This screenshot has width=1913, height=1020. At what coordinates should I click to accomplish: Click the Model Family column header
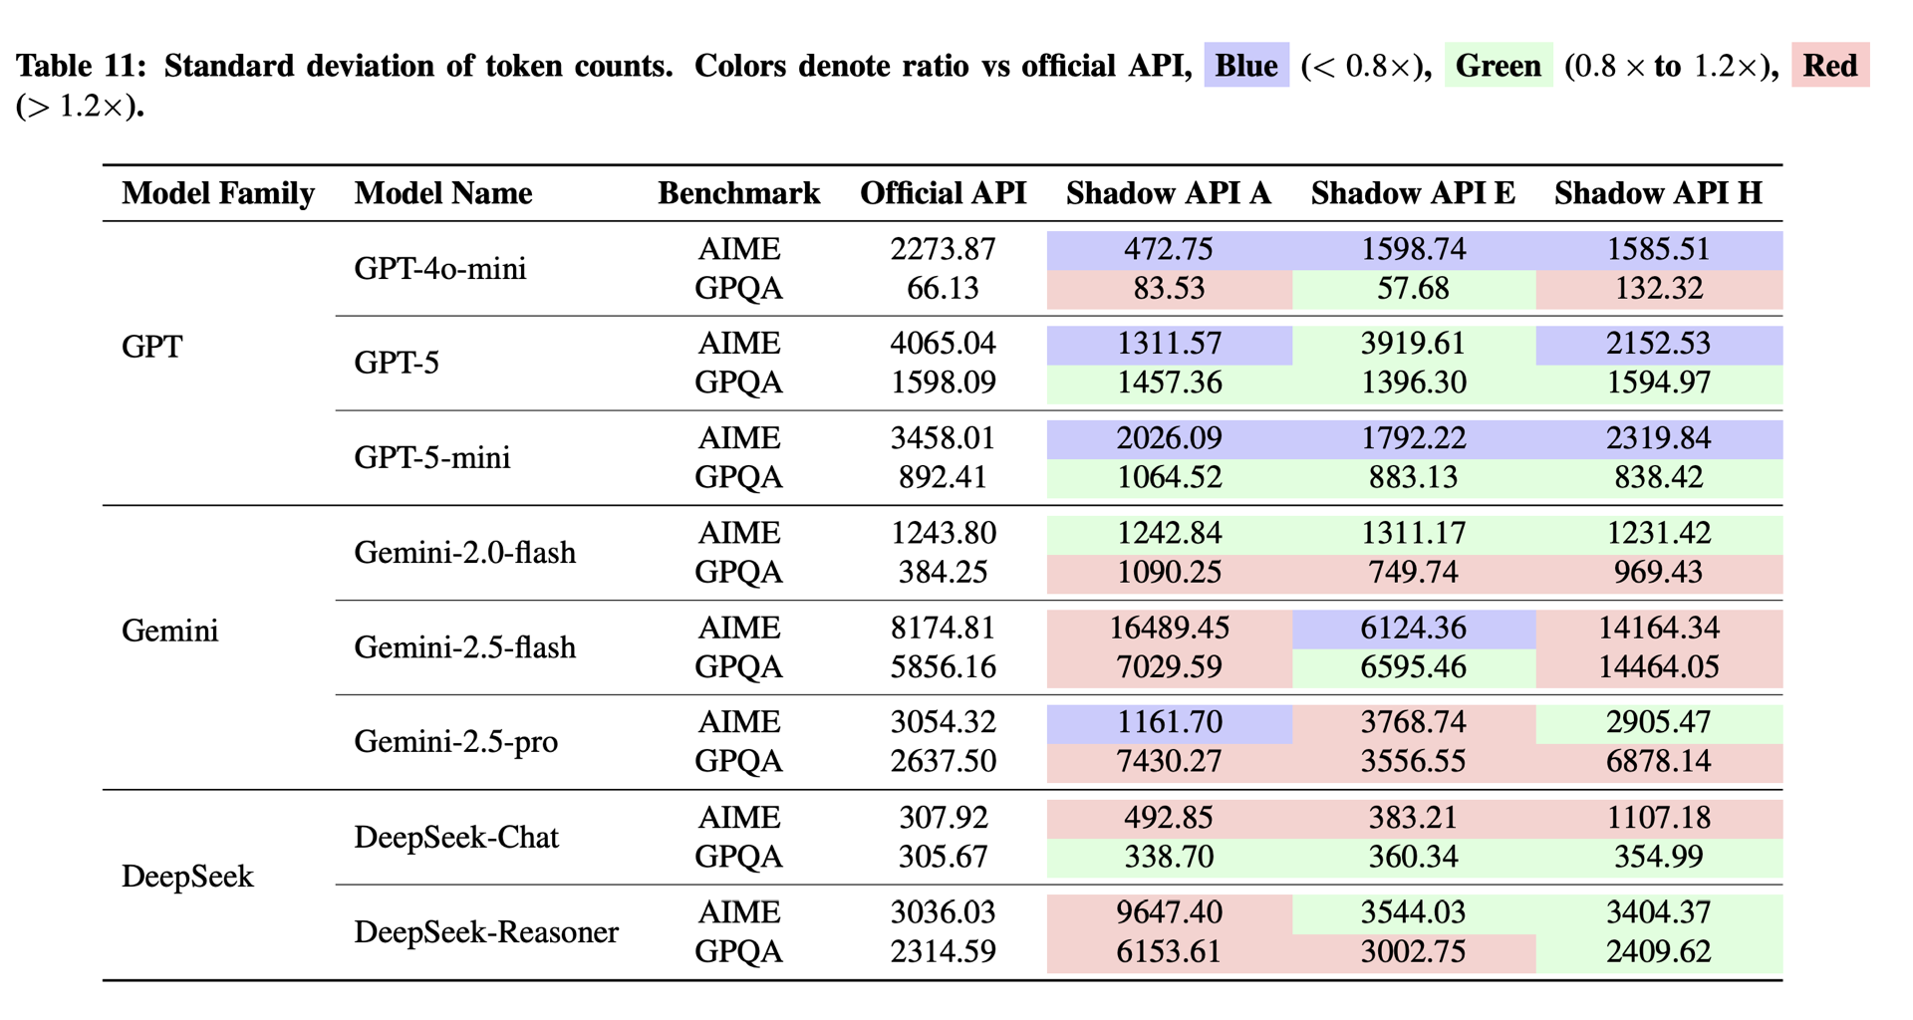click(218, 193)
